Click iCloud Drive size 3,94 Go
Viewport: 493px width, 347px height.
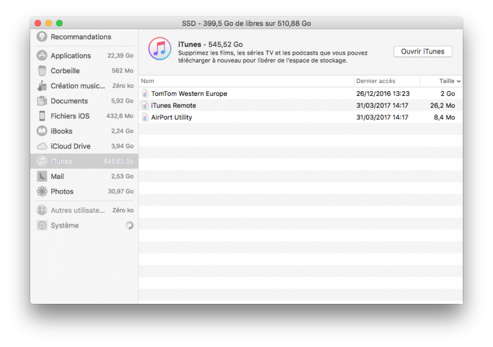point(122,146)
